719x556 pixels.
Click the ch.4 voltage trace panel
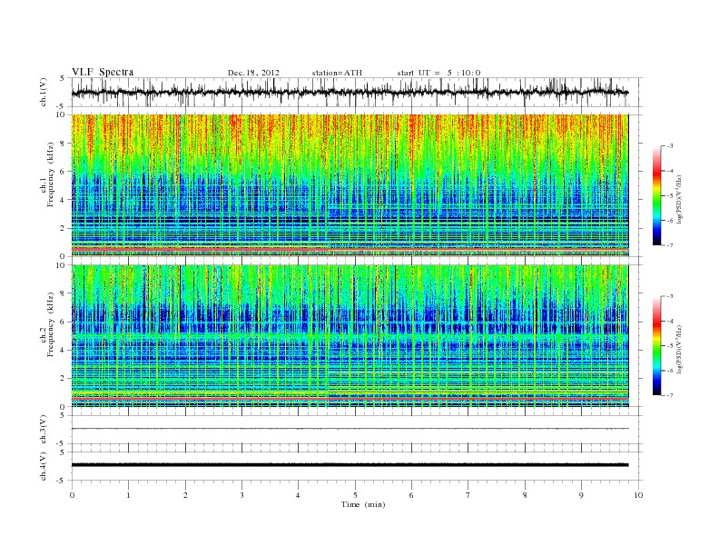356,466
